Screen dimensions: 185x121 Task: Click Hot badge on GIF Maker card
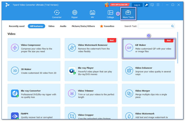pos(169,40)
